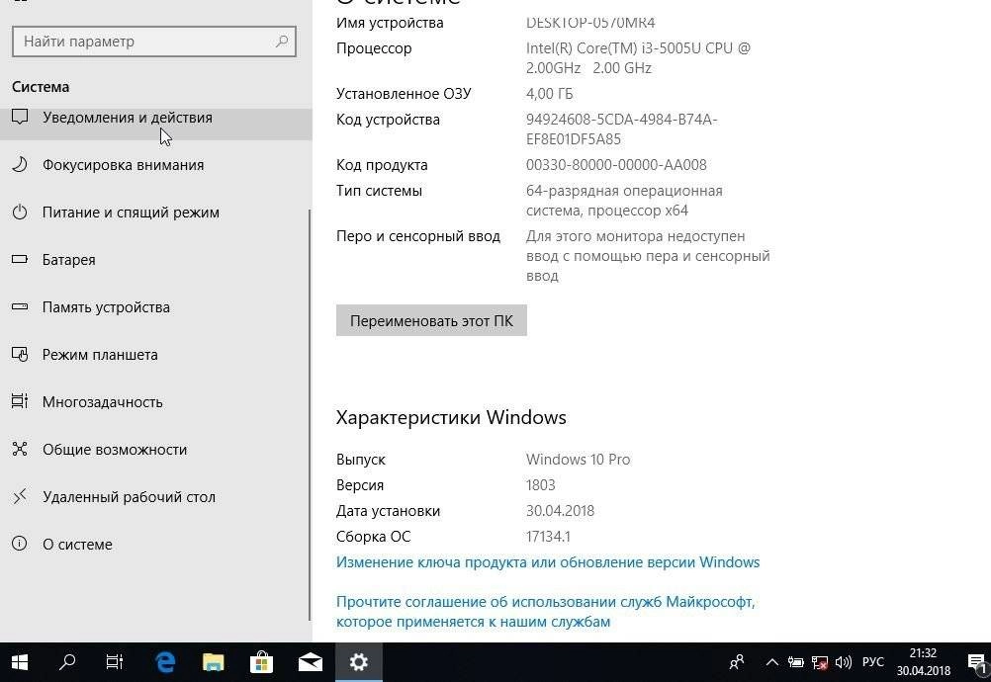Click the installed RAM value 4,00 ГБ
Image resolution: width=991 pixels, height=682 pixels.
[549, 94]
